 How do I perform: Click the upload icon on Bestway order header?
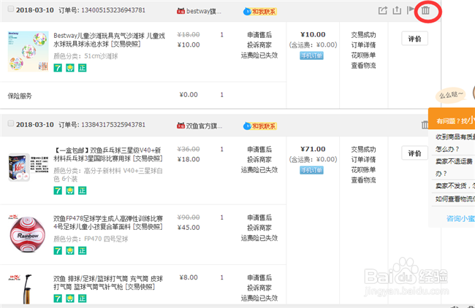397,10
